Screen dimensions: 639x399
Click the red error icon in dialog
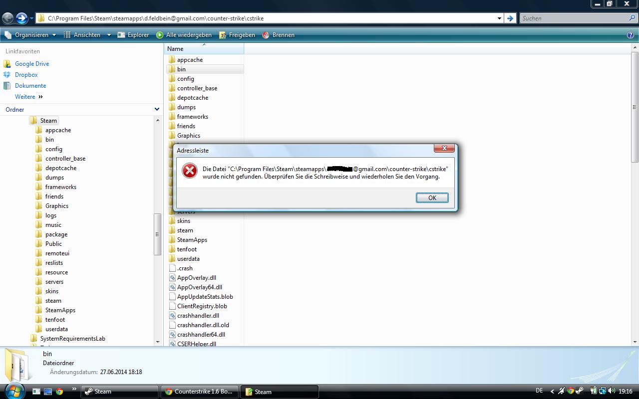pyautogui.click(x=189, y=171)
